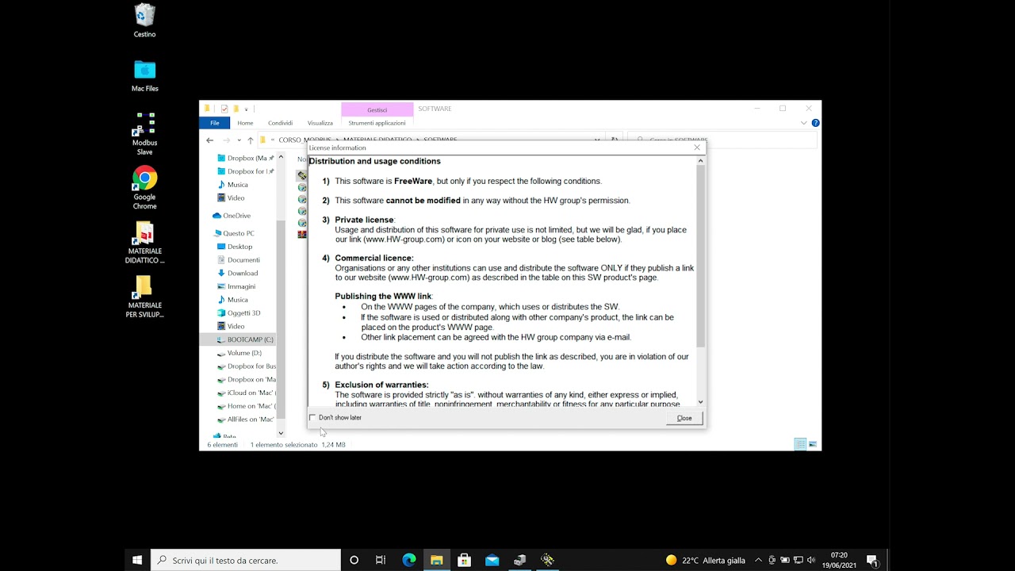Open Task View from the taskbar
The image size is (1015, 571).
(381, 560)
